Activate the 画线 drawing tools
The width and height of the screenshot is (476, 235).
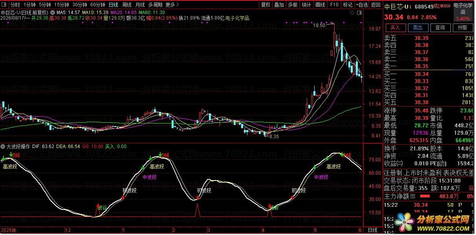tap(320, 5)
